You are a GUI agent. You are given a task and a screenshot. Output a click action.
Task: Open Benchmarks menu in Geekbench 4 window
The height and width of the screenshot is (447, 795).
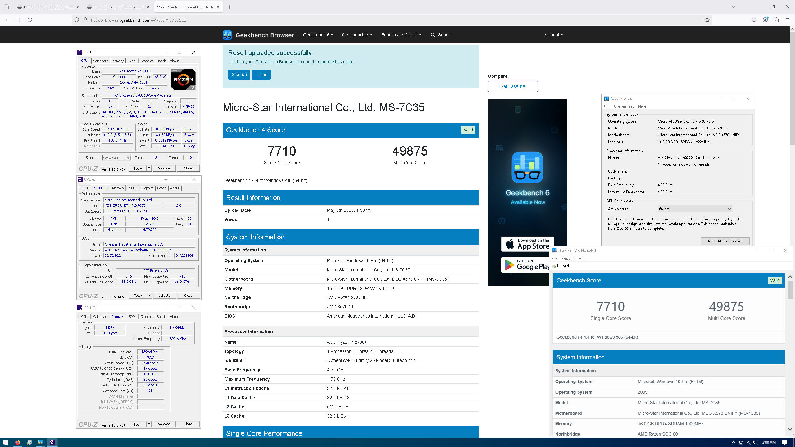(x=624, y=107)
